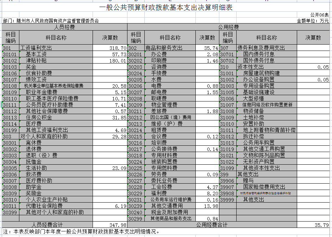Select the 津贴补贴 cell
Screen dimensions: 332x237
point(56,61)
